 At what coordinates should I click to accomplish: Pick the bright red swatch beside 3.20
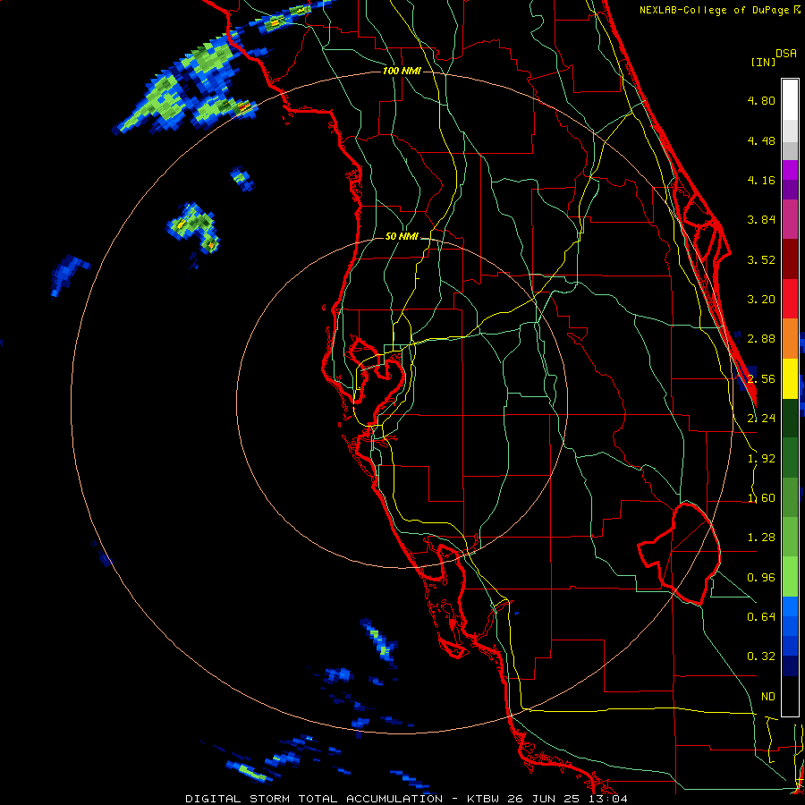[790, 299]
